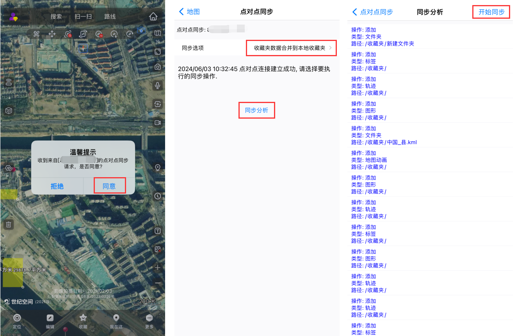Tap the yellow polygon labeled 29878.7平方米

(x=13, y=273)
